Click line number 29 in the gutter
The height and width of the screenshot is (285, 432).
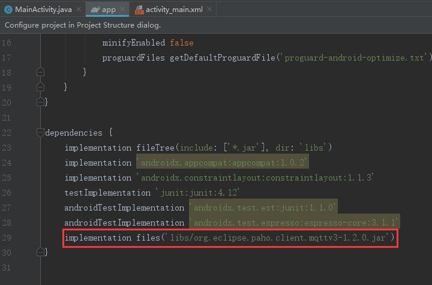pyautogui.click(x=7, y=238)
